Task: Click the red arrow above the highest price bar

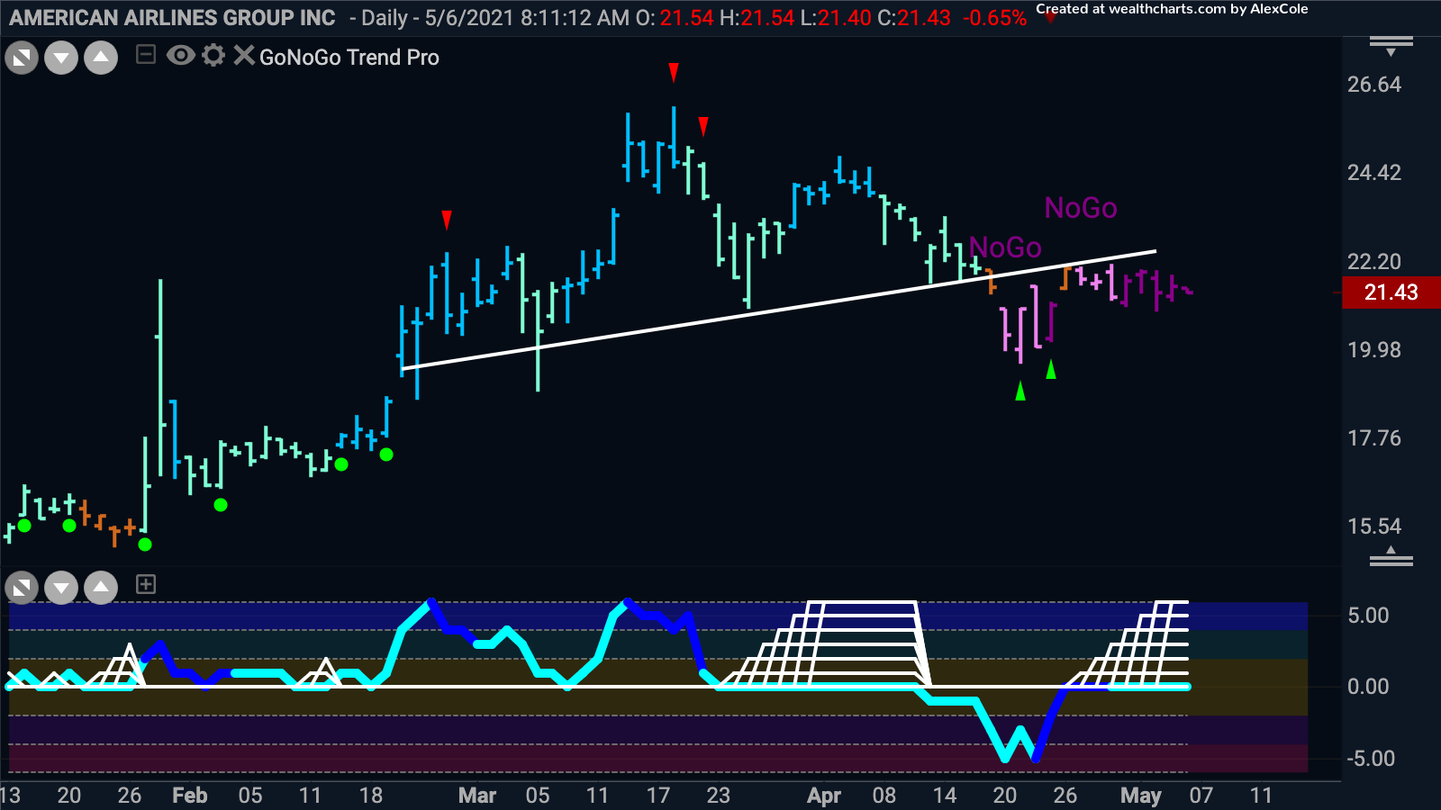Action: tap(674, 72)
